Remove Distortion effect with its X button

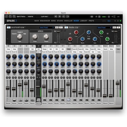pyautogui.click(x=61, y=28)
